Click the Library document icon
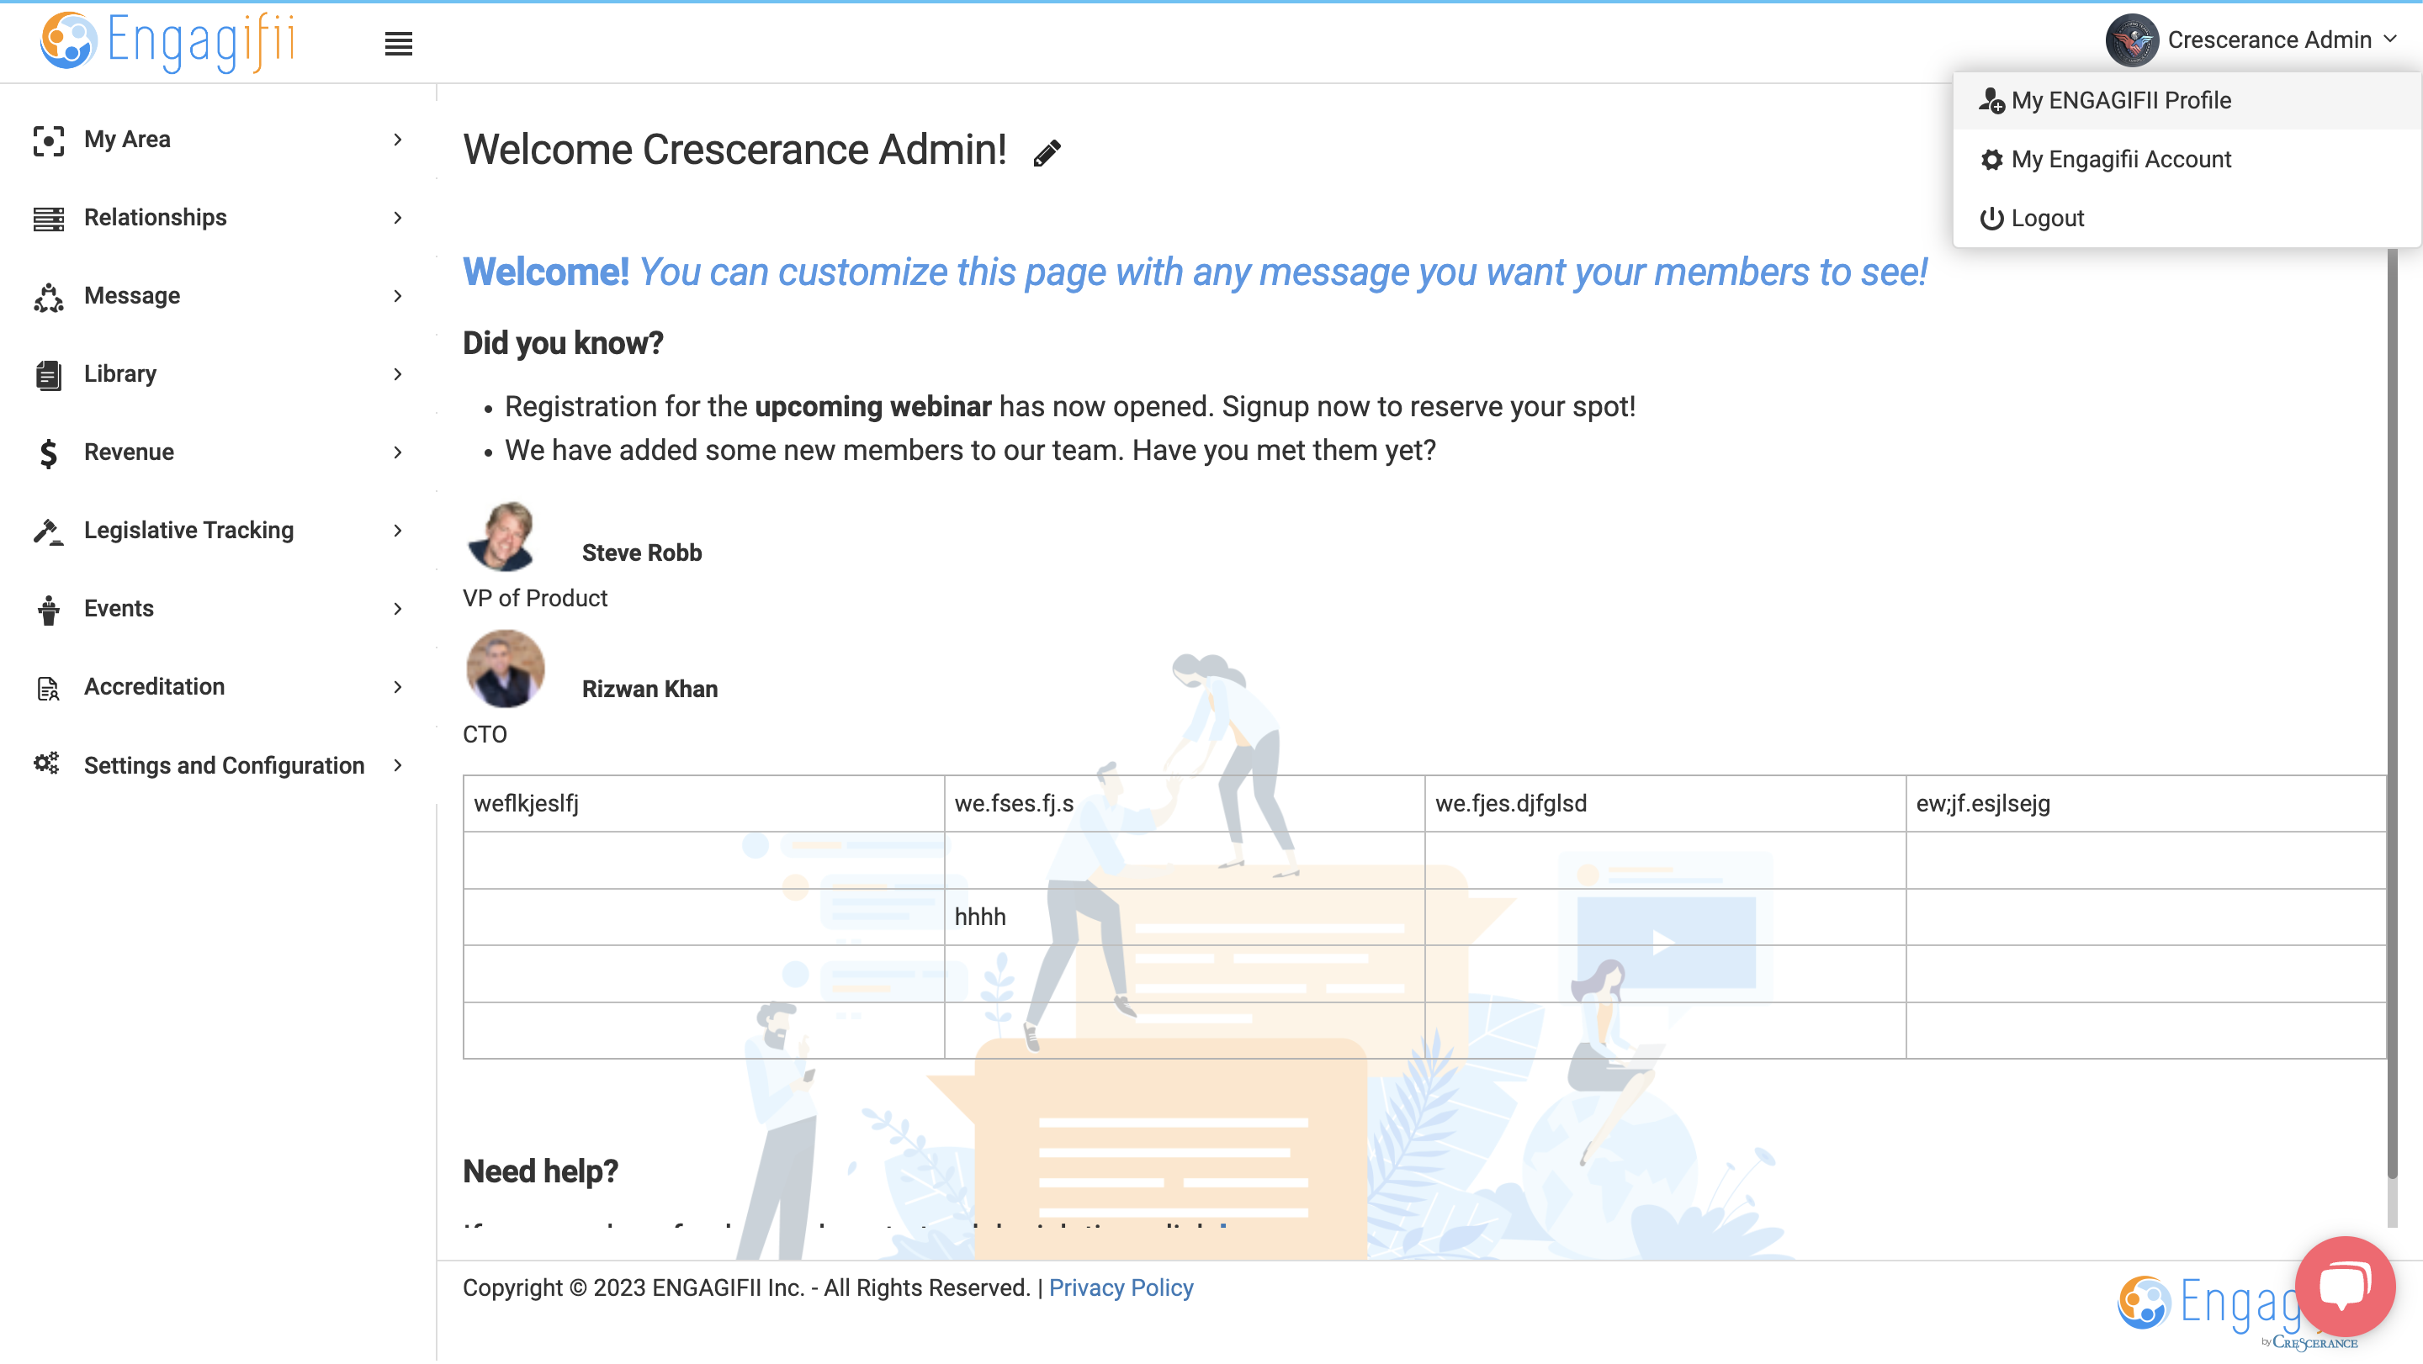The height and width of the screenshot is (1364, 2423). coord(49,375)
